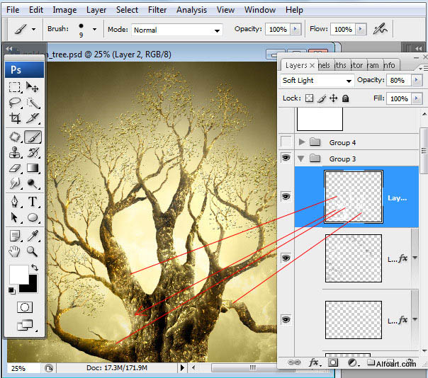Pick the Clone Stamp tool
The image size is (428, 378).
(15, 152)
